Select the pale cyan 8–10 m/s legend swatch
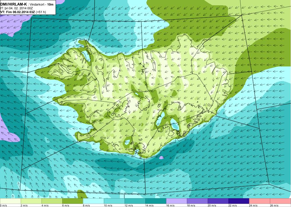 tap(93, 201)
